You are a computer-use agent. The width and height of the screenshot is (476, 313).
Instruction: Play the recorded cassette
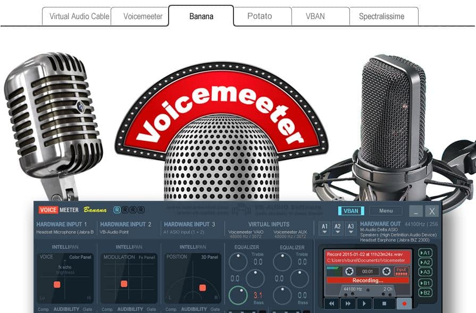coord(364,303)
